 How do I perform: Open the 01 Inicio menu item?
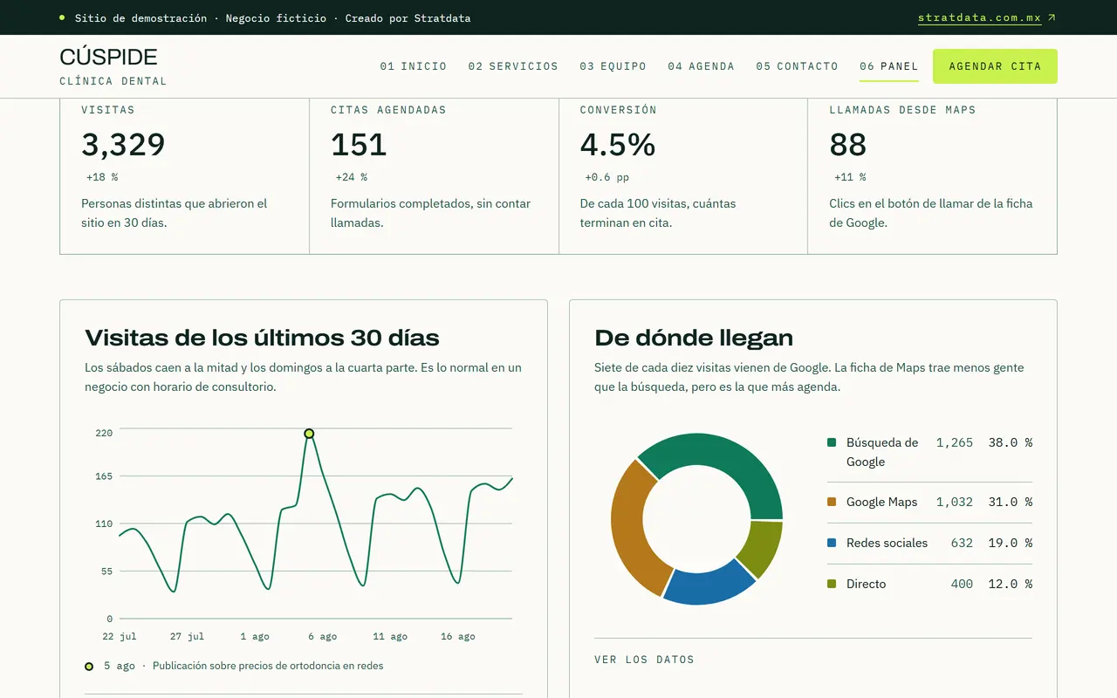click(x=414, y=66)
